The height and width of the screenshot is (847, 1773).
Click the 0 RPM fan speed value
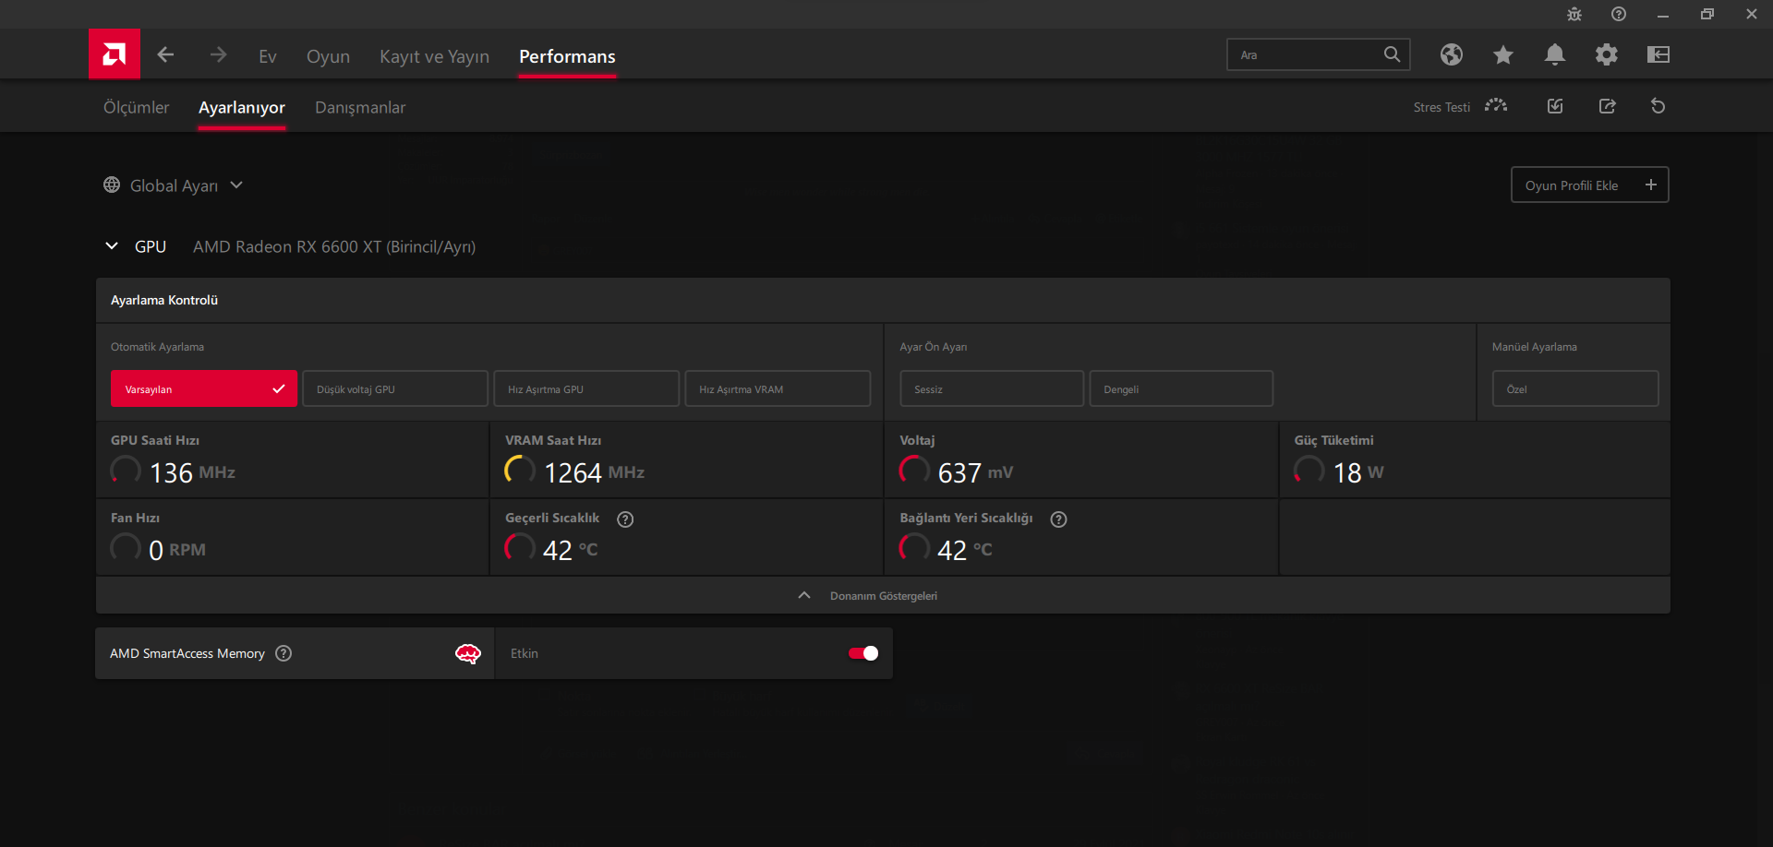[177, 550]
